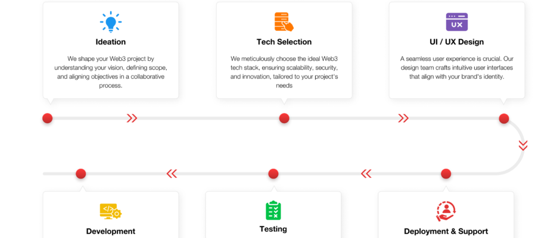560x238 pixels.
Task: Click left chevrons between Deployment and Testing
Action: [x=366, y=174]
